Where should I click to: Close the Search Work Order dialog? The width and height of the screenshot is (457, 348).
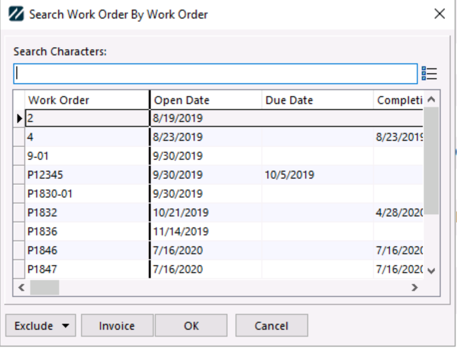(x=438, y=14)
